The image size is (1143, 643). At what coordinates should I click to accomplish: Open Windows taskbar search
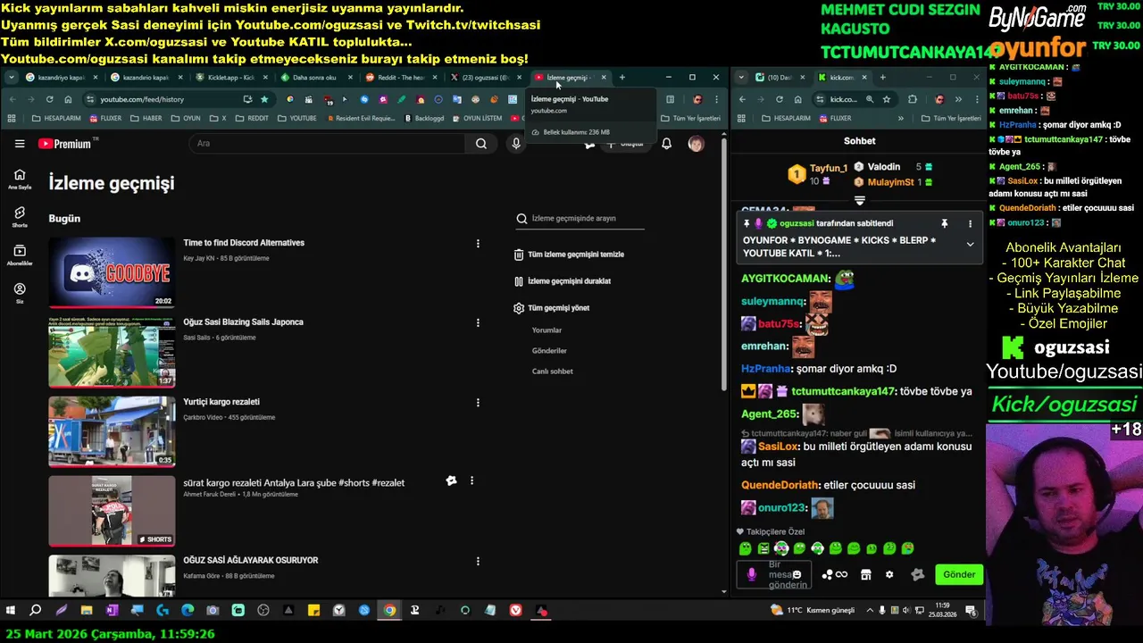(x=36, y=611)
